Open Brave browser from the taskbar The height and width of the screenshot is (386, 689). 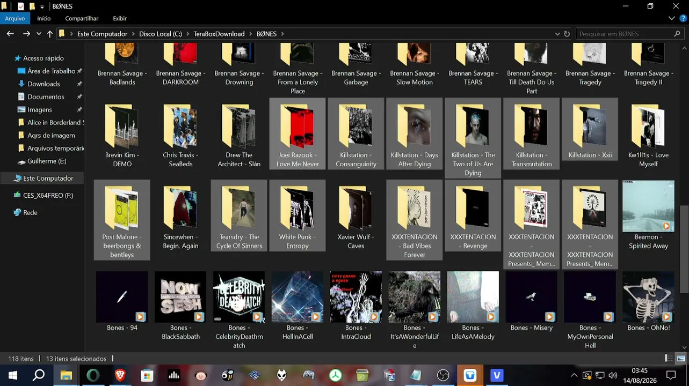click(x=120, y=375)
